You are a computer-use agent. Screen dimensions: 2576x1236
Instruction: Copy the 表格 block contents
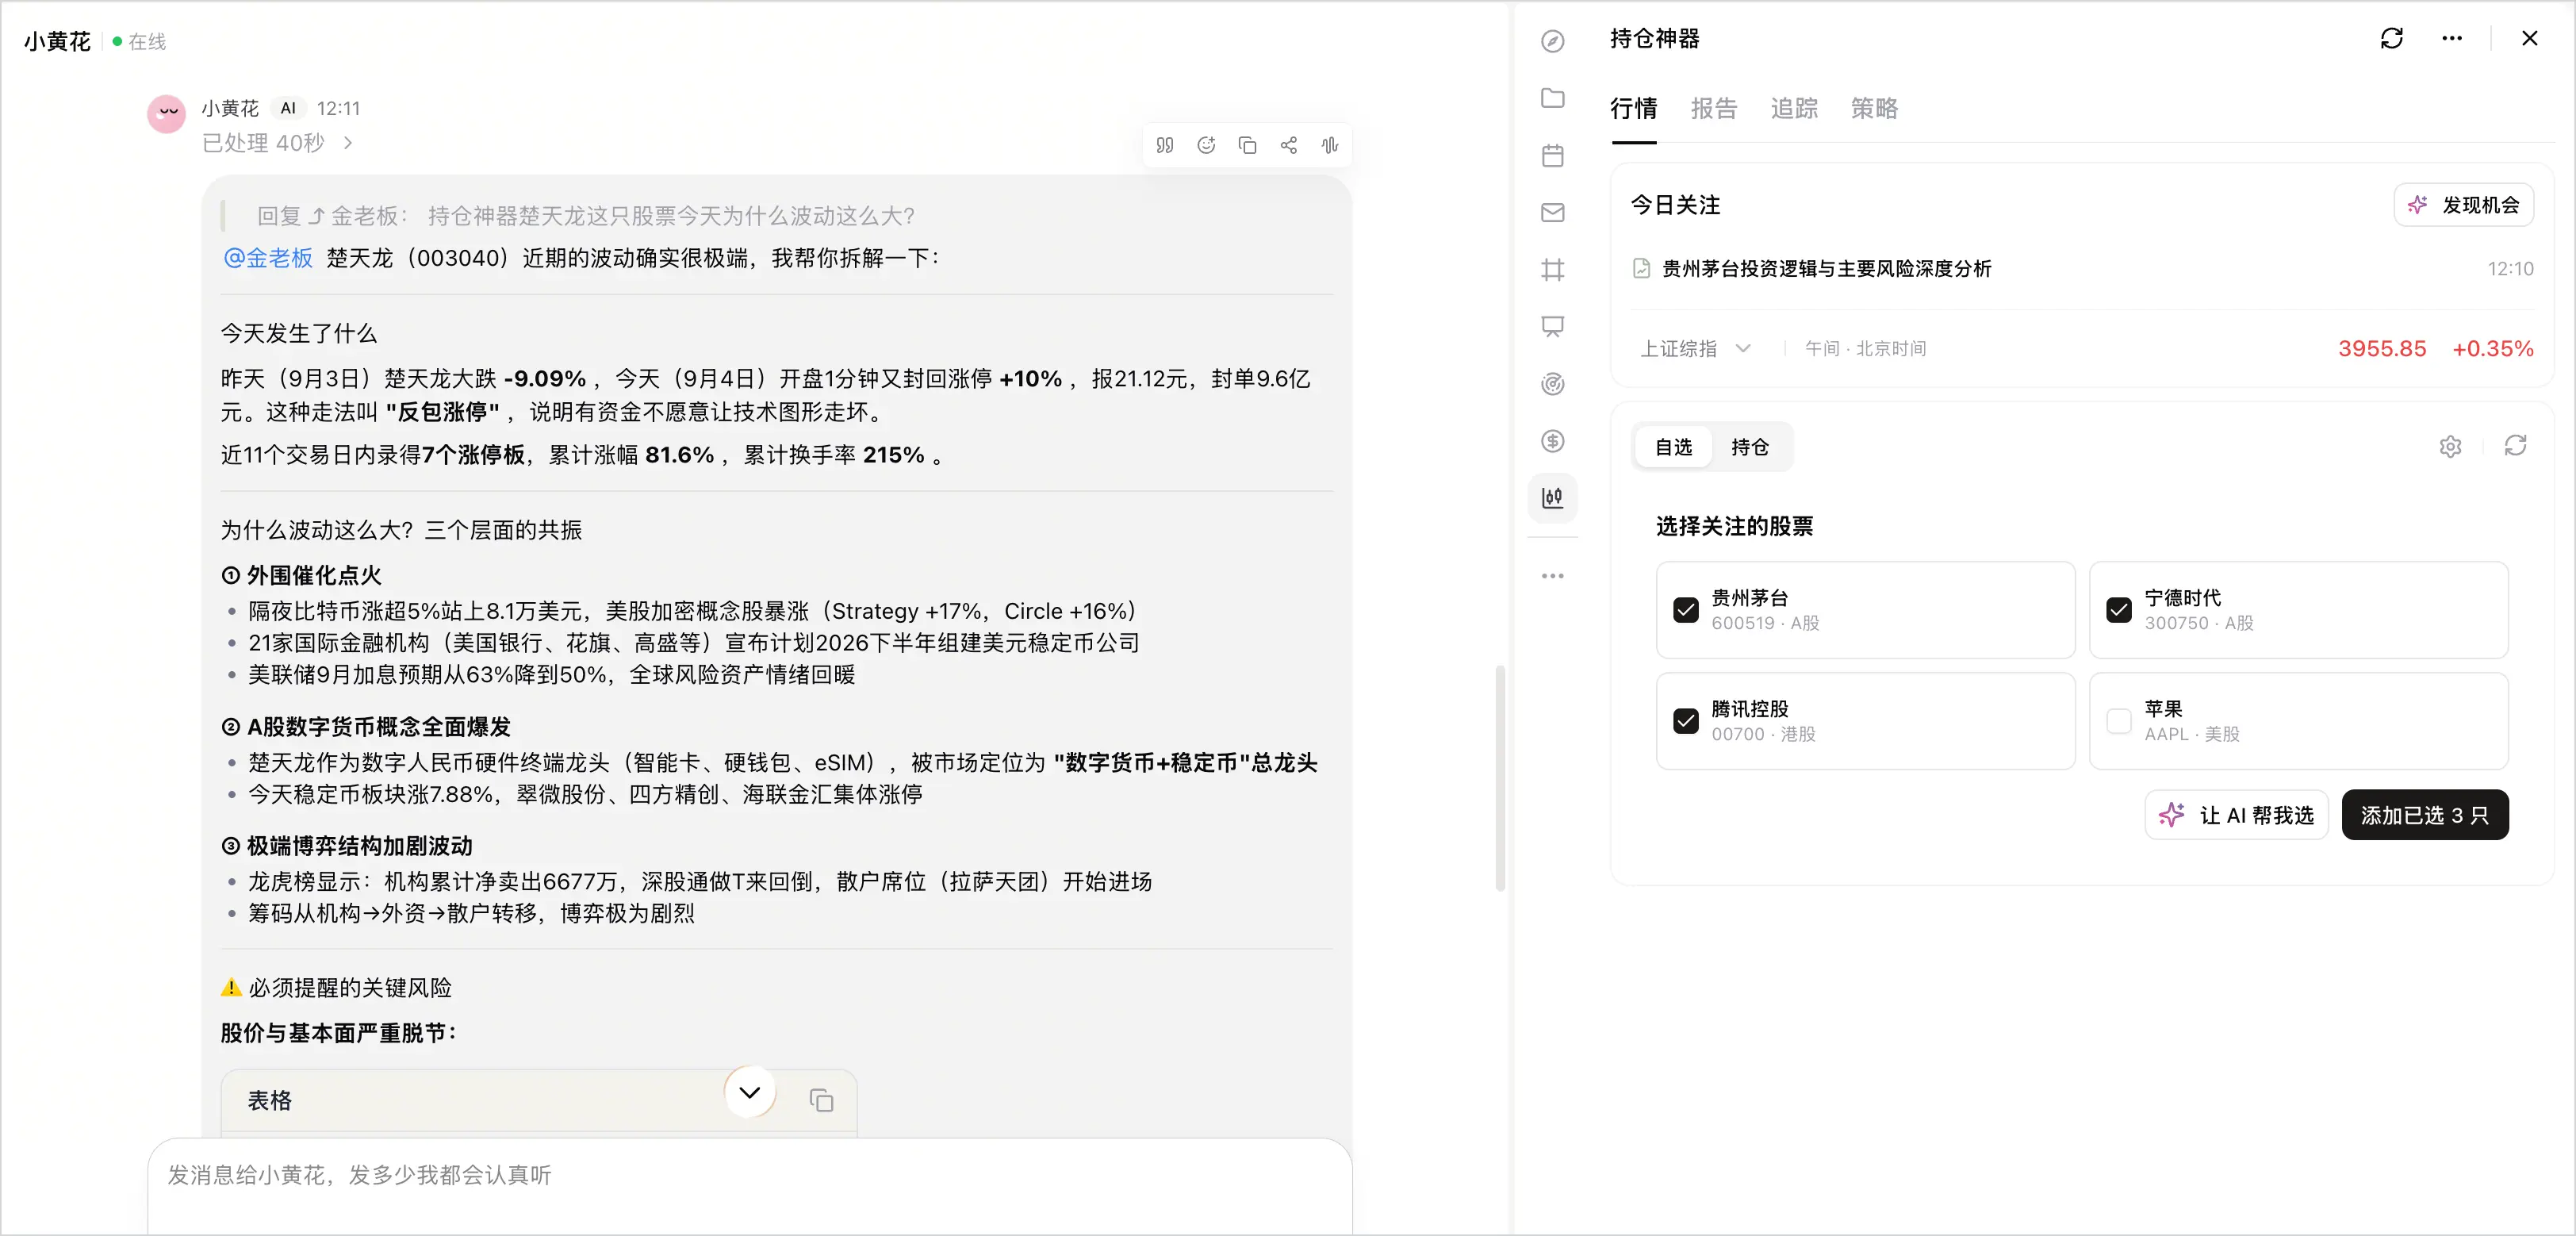pos(821,1100)
